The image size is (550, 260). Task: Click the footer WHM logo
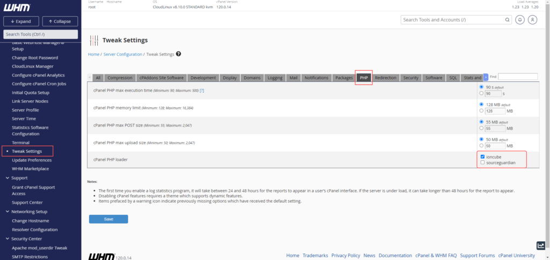pyautogui.click(x=101, y=256)
